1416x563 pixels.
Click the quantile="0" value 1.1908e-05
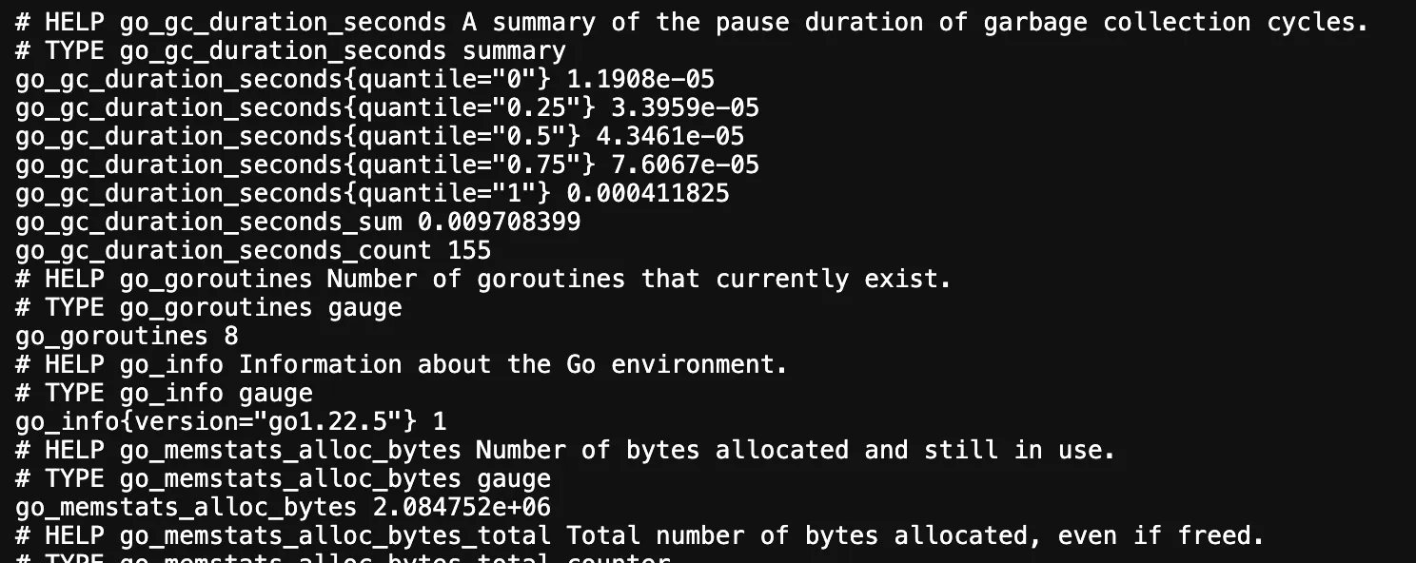point(640,79)
